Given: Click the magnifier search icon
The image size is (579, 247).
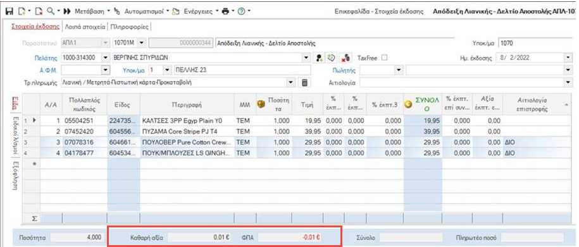Looking at the screenshot, I should (51, 11).
